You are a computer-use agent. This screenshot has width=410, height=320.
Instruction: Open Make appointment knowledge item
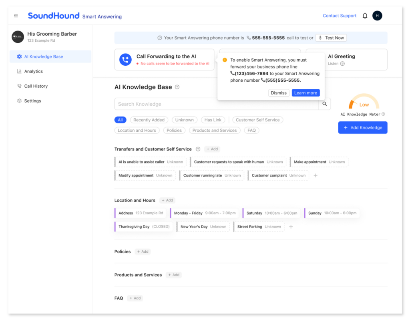pos(319,162)
